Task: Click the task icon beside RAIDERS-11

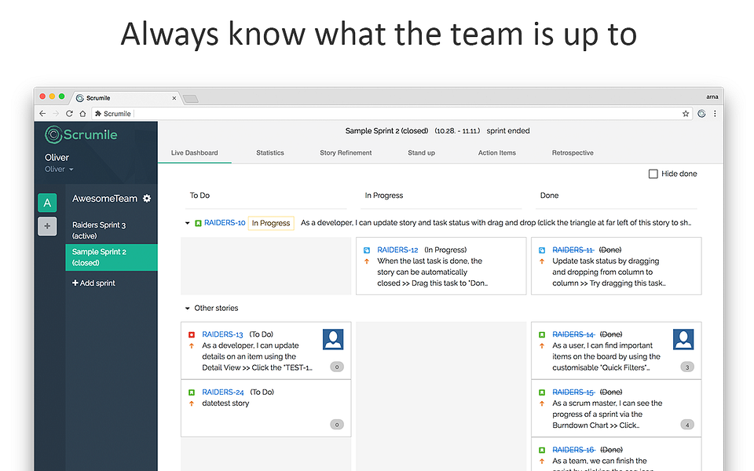Action: click(542, 250)
